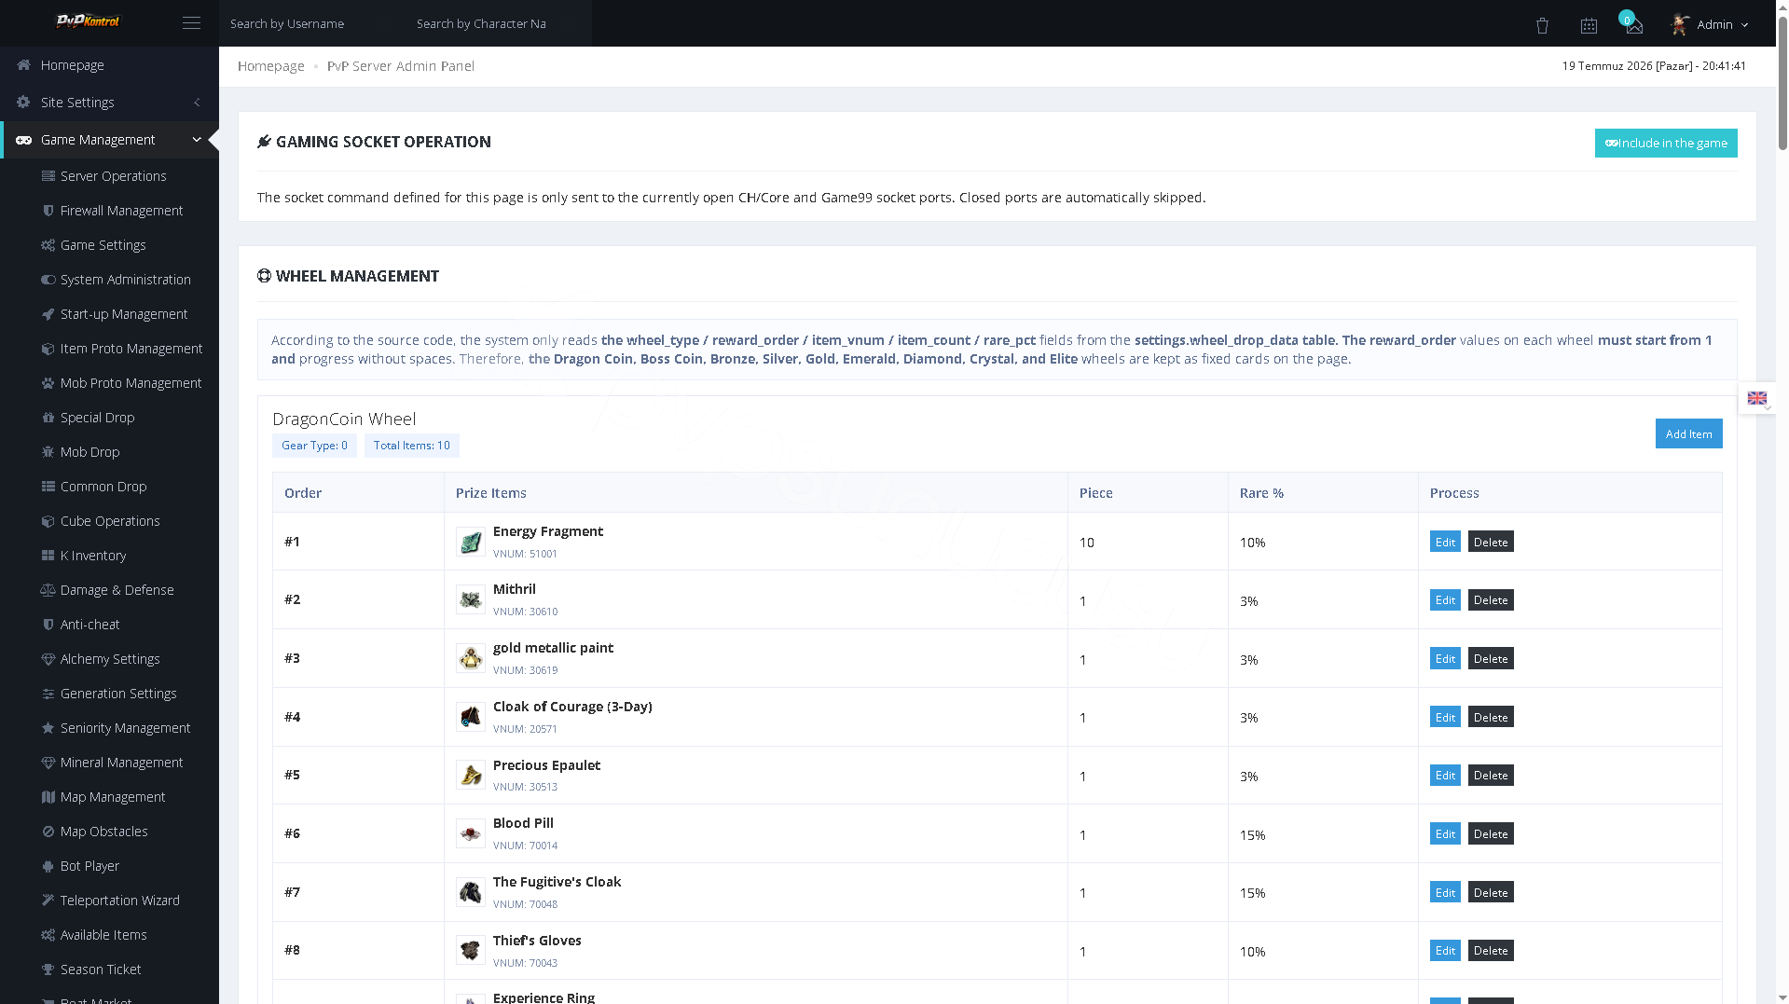Collapse the Game Management menu

(x=109, y=140)
